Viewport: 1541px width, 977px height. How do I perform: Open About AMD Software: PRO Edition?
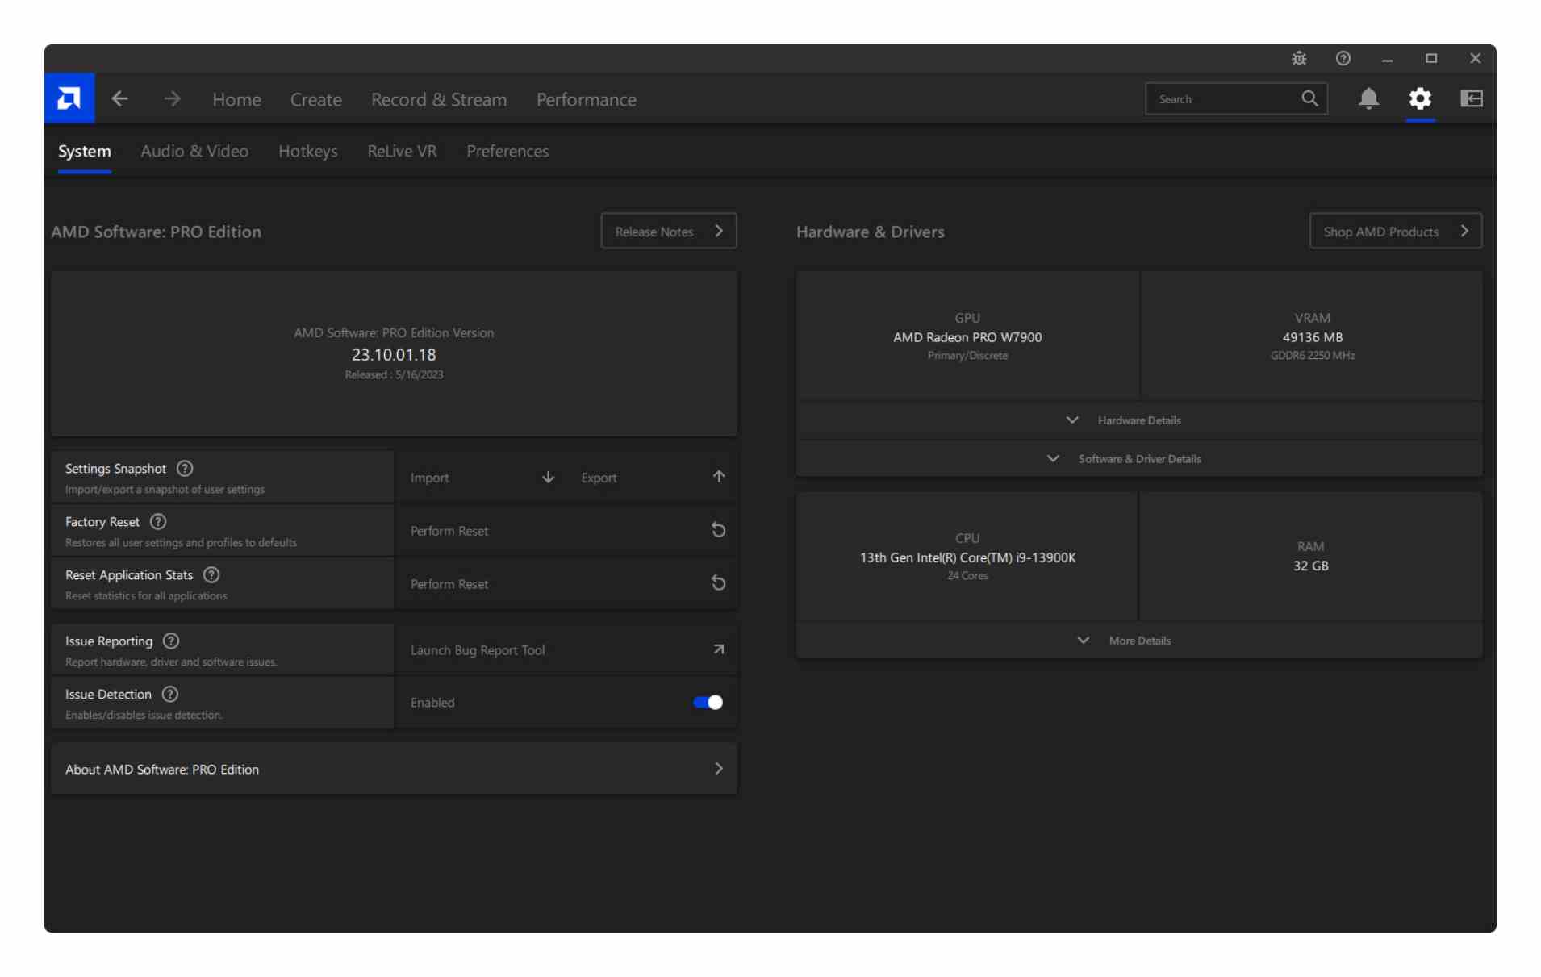click(394, 769)
